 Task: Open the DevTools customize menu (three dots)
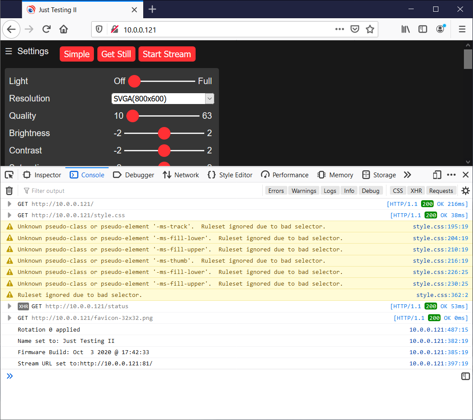[451, 175]
